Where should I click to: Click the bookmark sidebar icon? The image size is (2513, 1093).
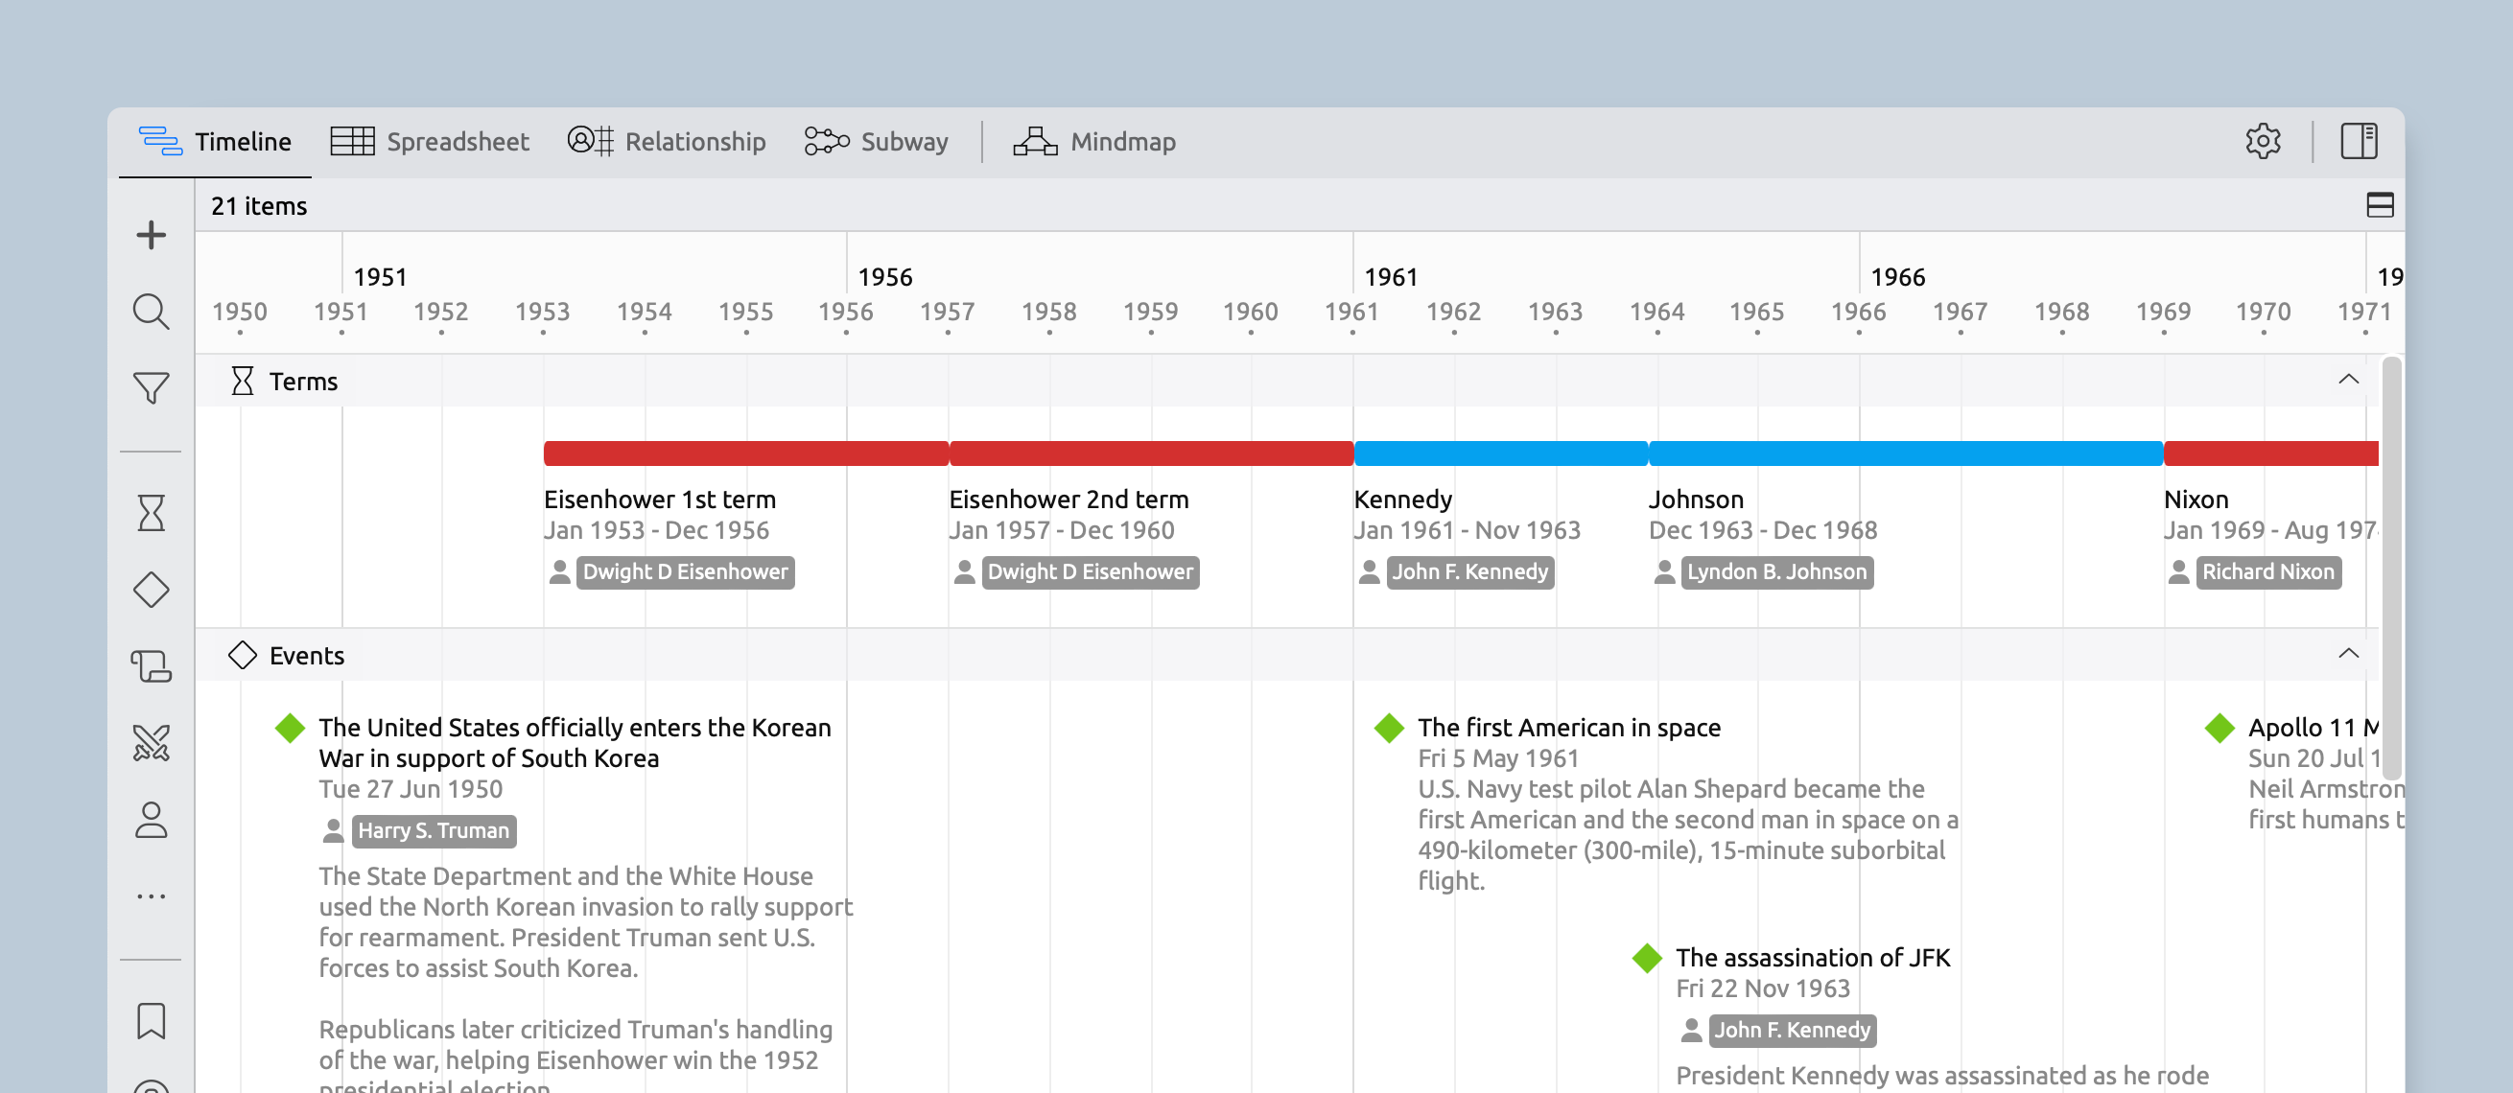point(152,1022)
